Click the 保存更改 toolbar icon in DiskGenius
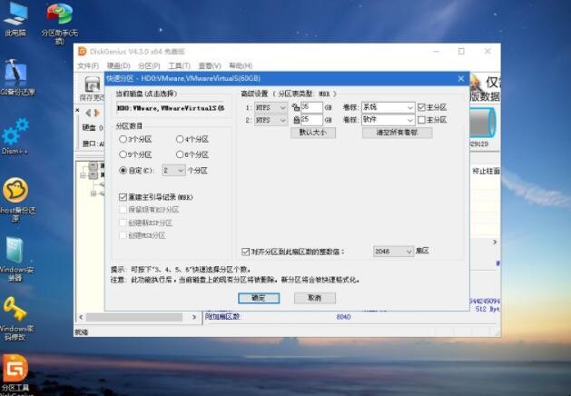The image size is (571, 396). [x=92, y=88]
